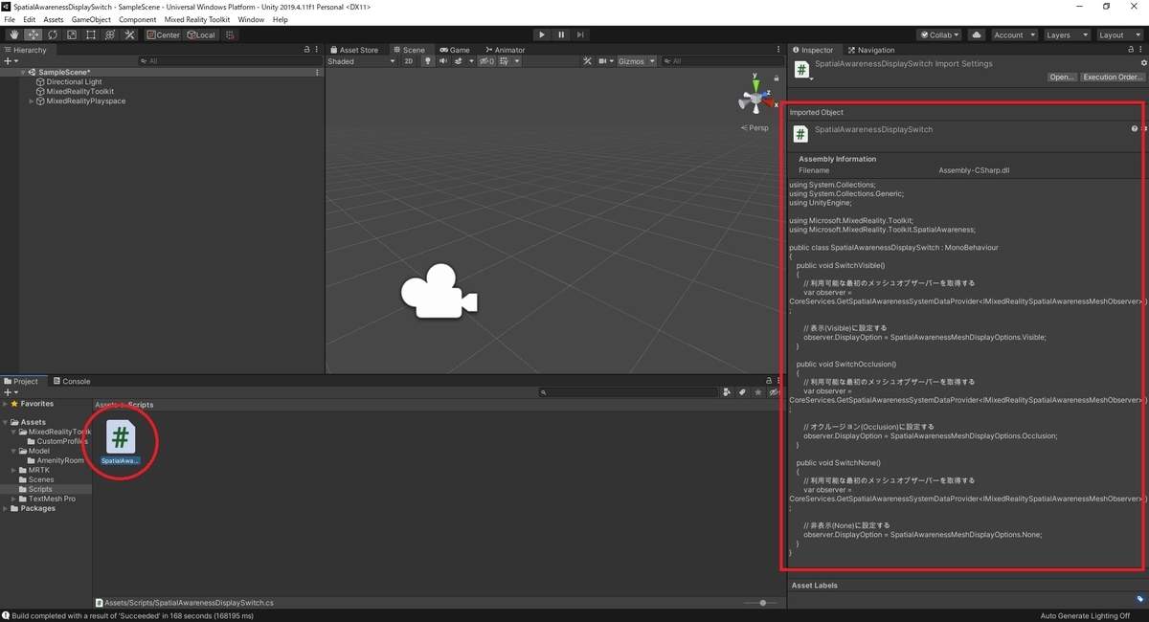Open the Assets menu
The width and height of the screenshot is (1149, 622).
tap(54, 19)
